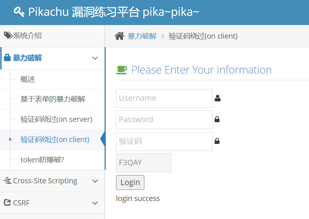Open the 概述 submenu item
The width and height of the screenshot is (309, 219).
tap(28, 79)
